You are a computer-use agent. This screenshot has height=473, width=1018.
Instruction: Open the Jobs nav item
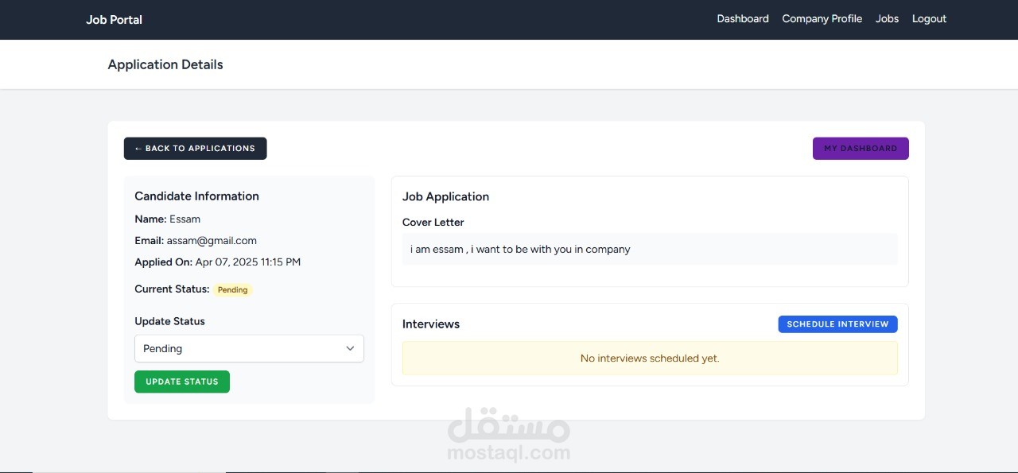(x=887, y=19)
